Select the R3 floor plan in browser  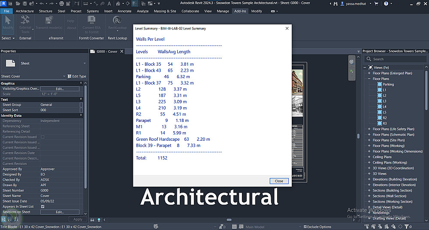(385, 124)
